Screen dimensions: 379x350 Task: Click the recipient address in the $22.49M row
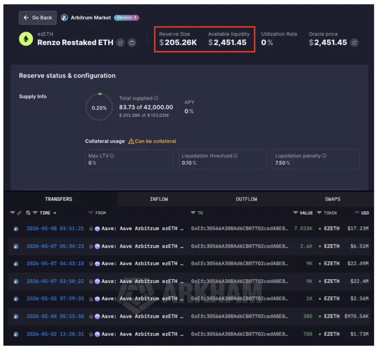[x=239, y=264]
